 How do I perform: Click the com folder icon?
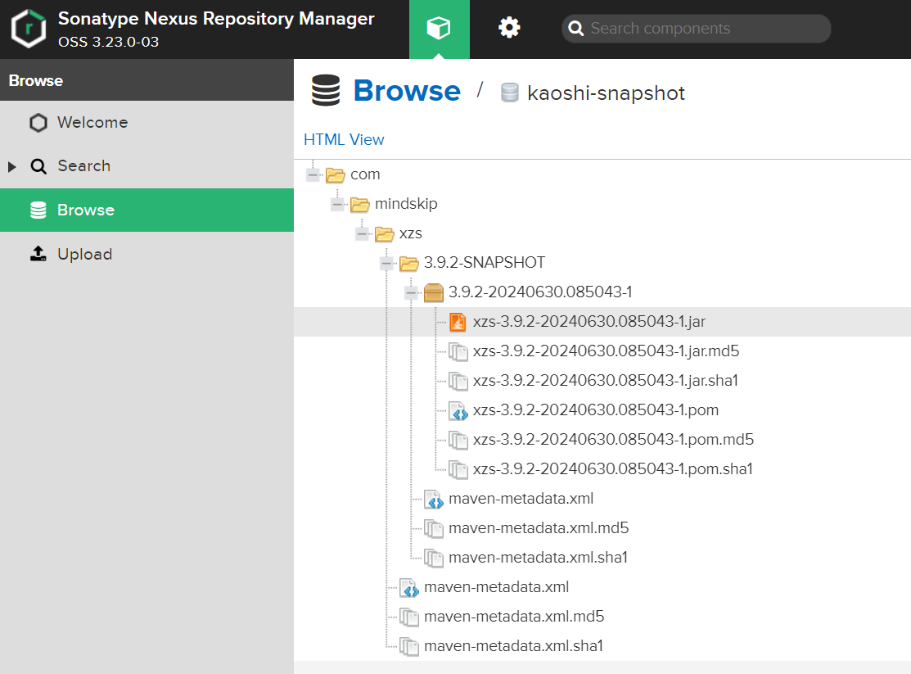click(336, 174)
